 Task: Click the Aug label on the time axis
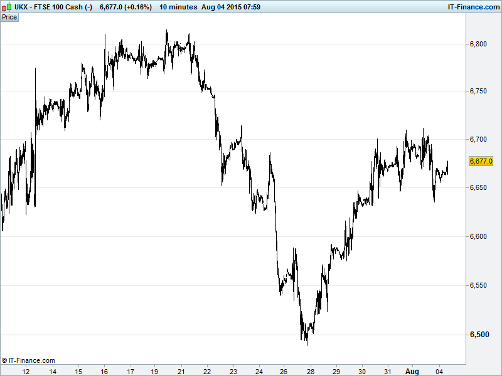pos(412,371)
